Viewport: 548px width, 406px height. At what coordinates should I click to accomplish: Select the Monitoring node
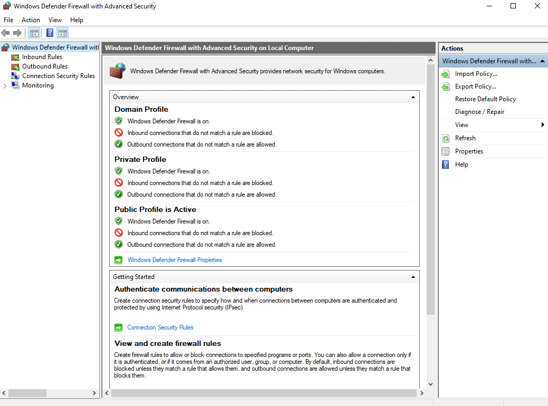pos(37,85)
